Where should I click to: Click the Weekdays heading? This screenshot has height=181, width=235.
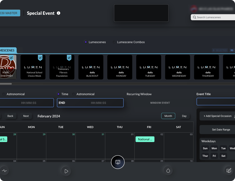208,141
